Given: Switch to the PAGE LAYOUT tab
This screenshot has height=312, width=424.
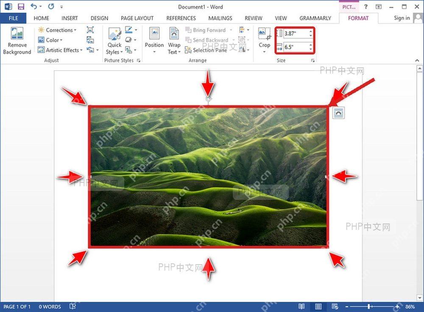Looking at the screenshot, I should tap(137, 18).
